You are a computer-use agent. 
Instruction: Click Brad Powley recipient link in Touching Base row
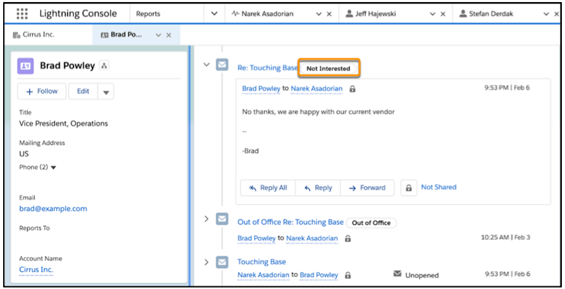[x=319, y=275]
